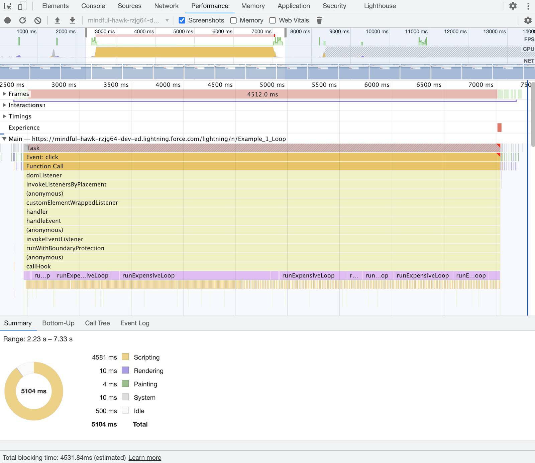The width and height of the screenshot is (535, 463).
Task: Expand the Frames track
Action: click(x=4, y=94)
